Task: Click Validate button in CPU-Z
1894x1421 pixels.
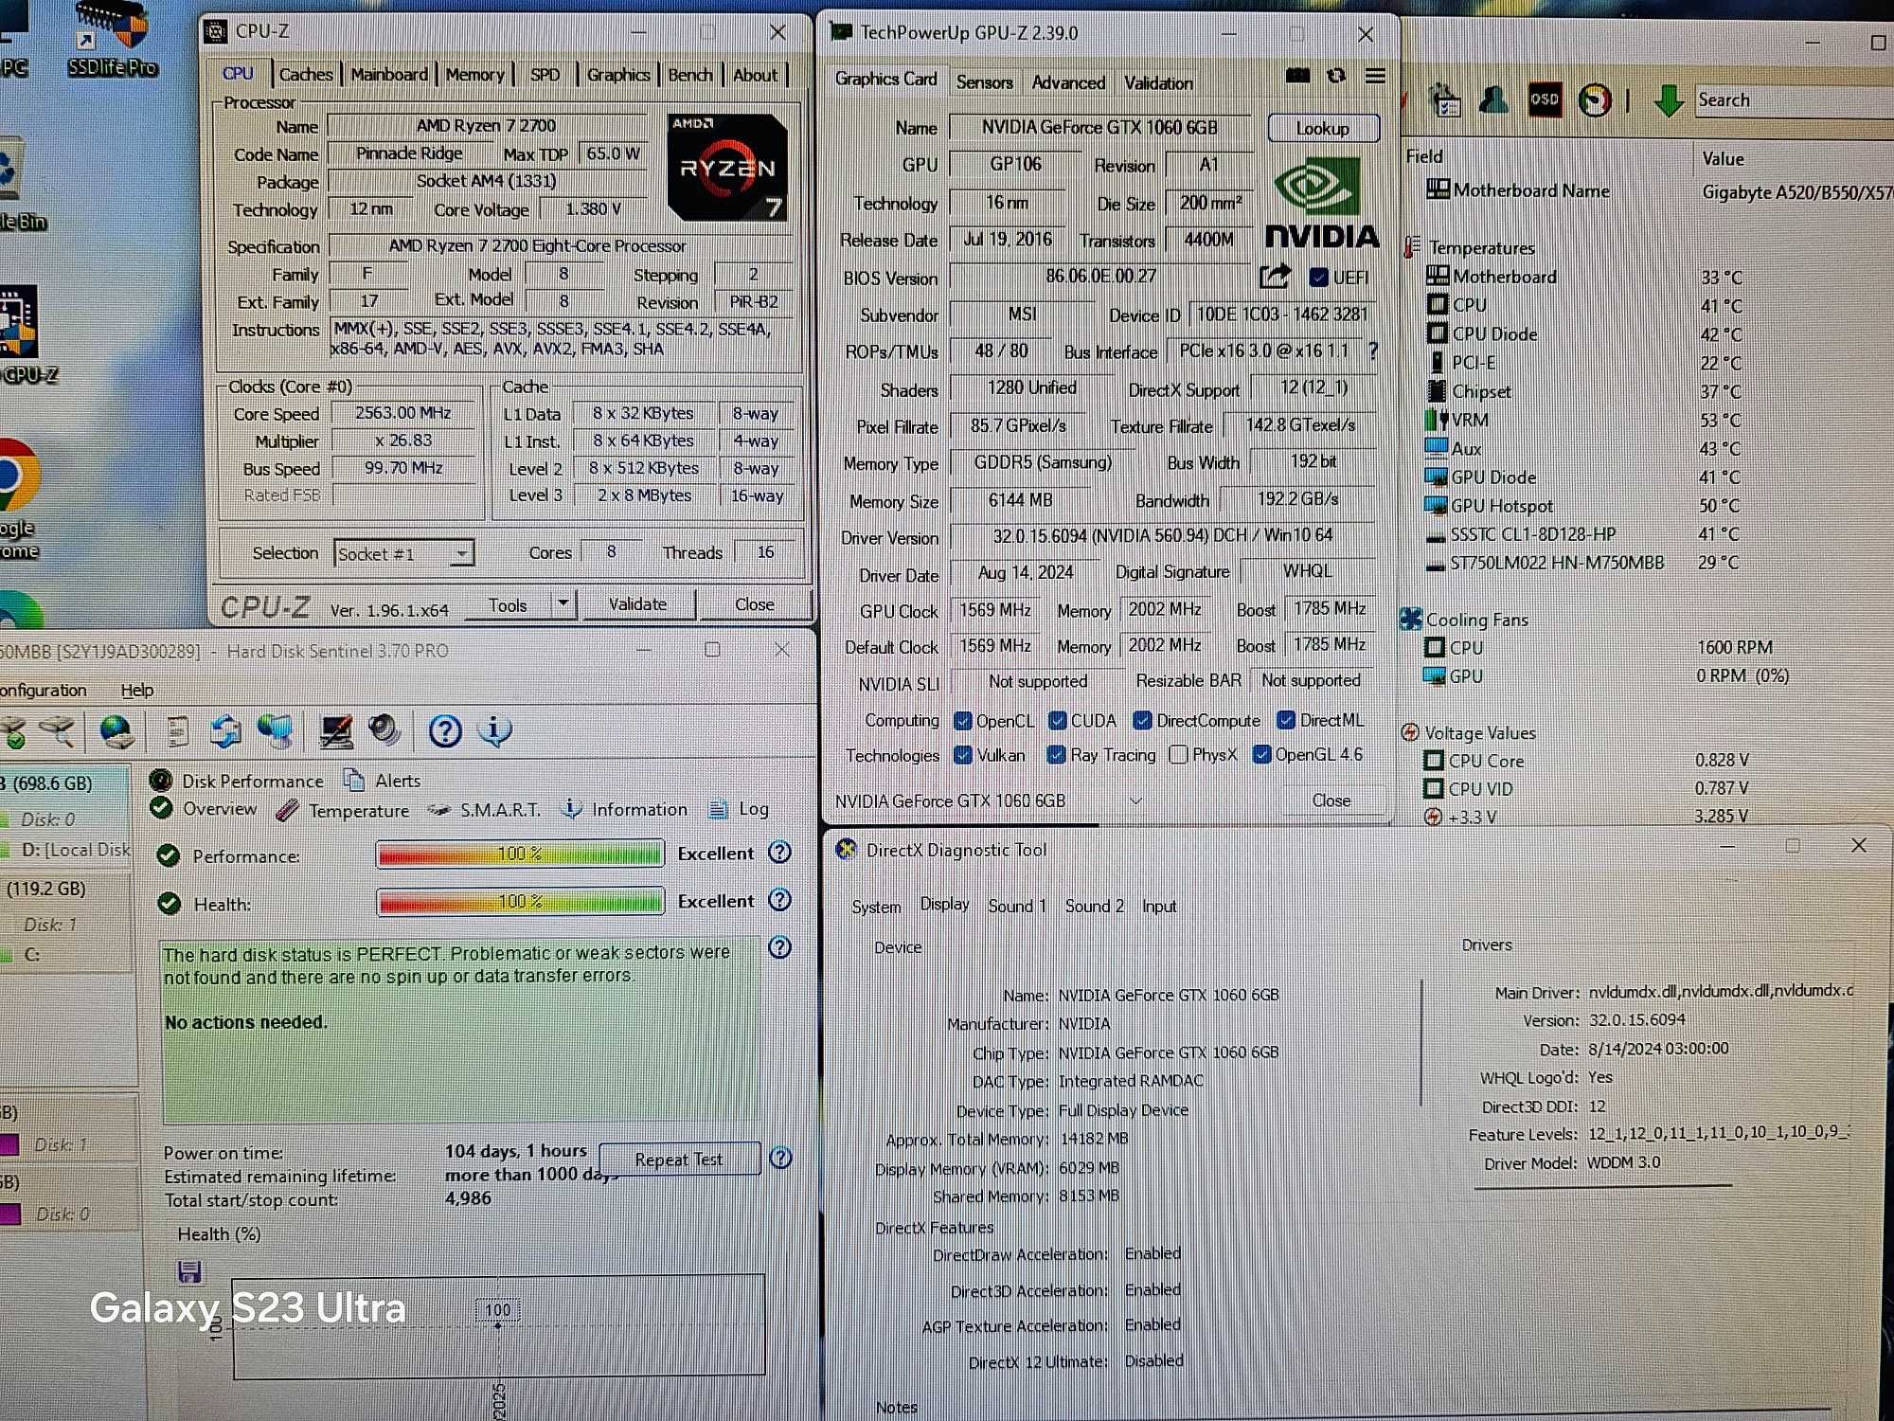Action: point(637,603)
